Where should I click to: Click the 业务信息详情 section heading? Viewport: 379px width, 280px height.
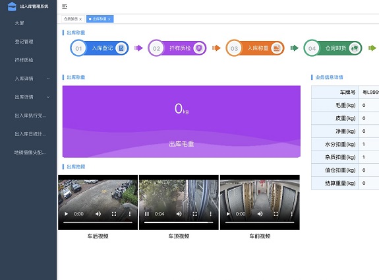tap(329, 77)
